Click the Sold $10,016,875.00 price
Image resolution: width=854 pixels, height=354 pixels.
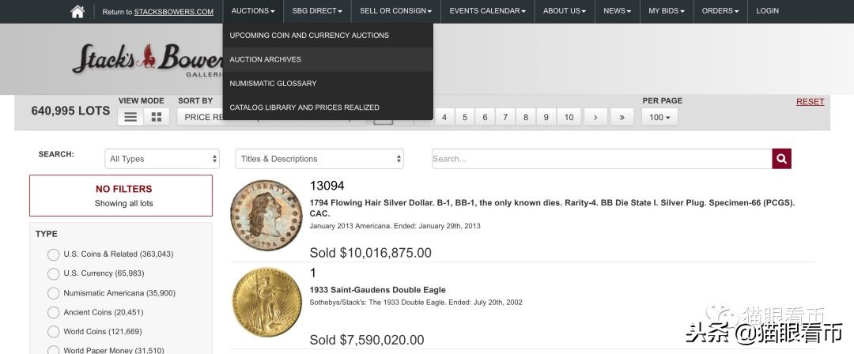click(370, 253)
